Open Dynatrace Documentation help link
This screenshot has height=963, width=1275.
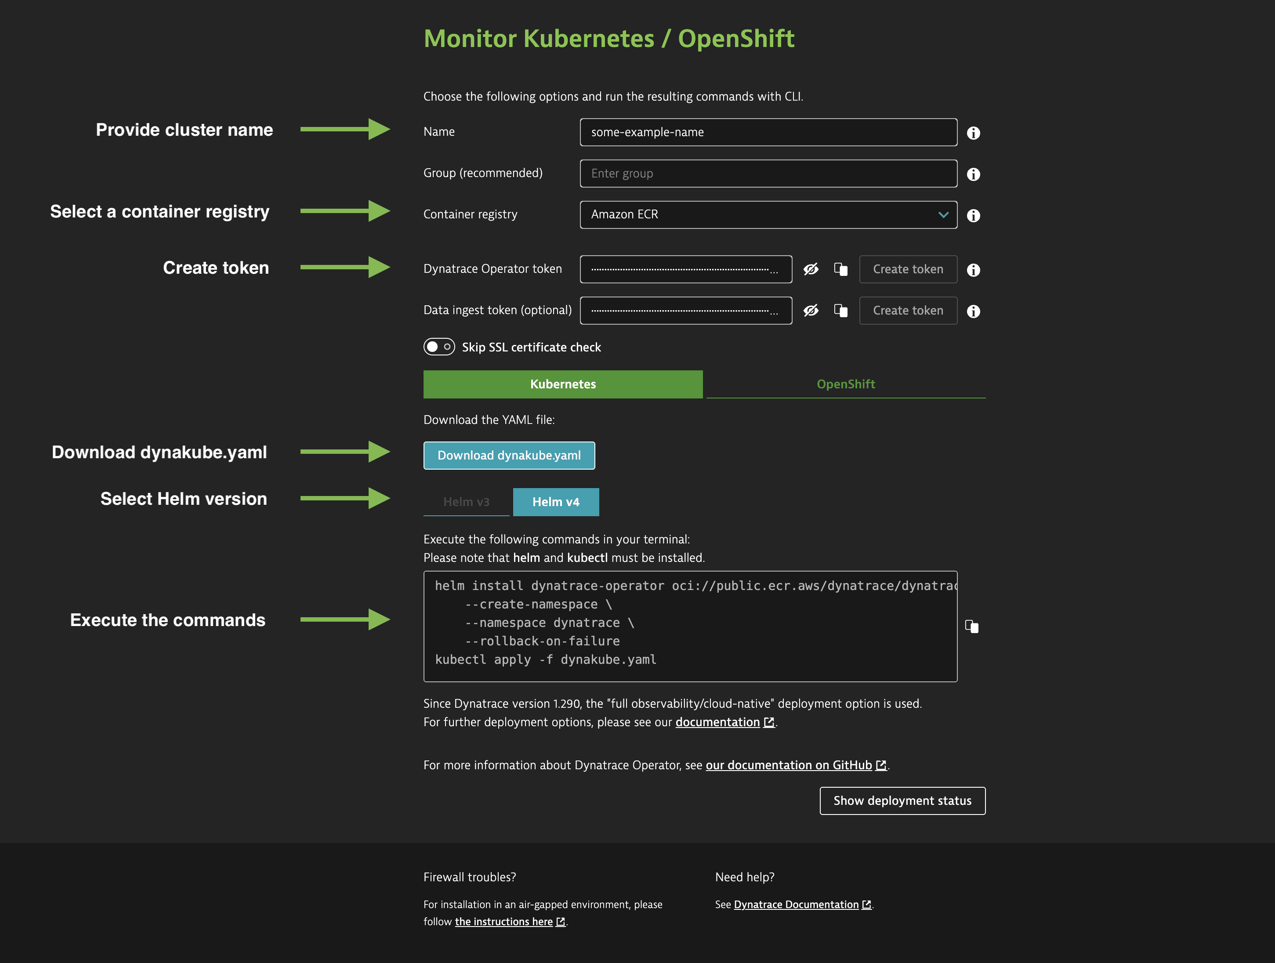coord(803,905)
